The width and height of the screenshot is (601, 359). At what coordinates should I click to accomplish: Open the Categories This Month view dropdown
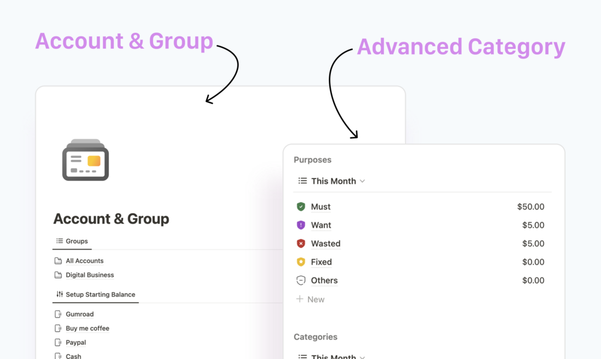click(331, 356)
